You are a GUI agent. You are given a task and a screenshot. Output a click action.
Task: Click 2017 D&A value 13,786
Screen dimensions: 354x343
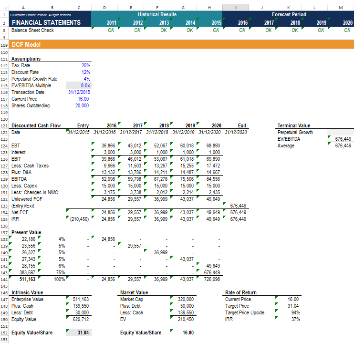point(135,172)
